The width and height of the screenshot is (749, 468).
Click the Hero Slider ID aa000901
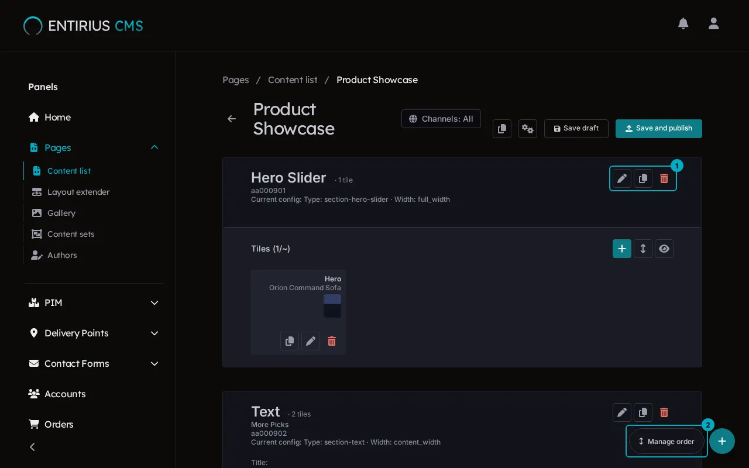pyautogui.click(x=269, y=191)
